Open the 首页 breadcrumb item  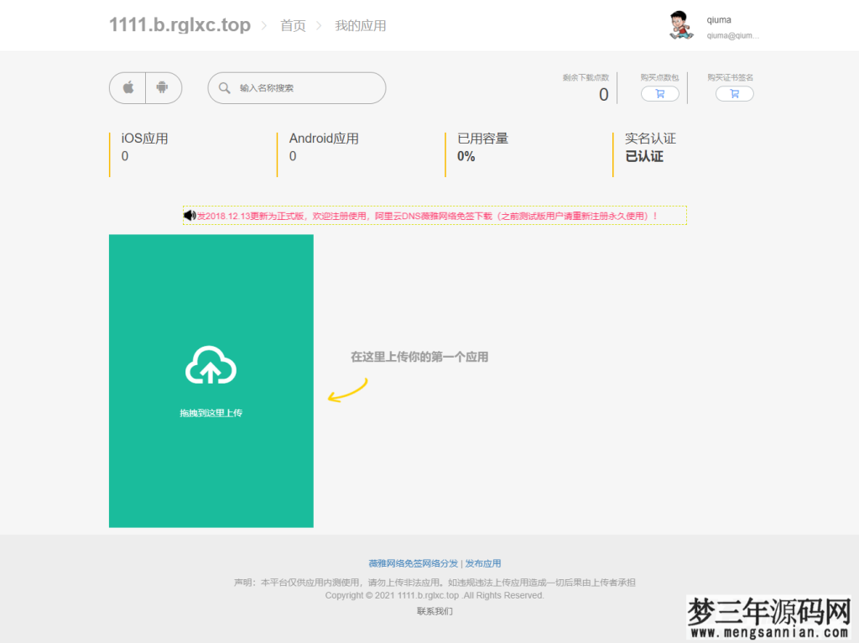click(x=293, y=25)
